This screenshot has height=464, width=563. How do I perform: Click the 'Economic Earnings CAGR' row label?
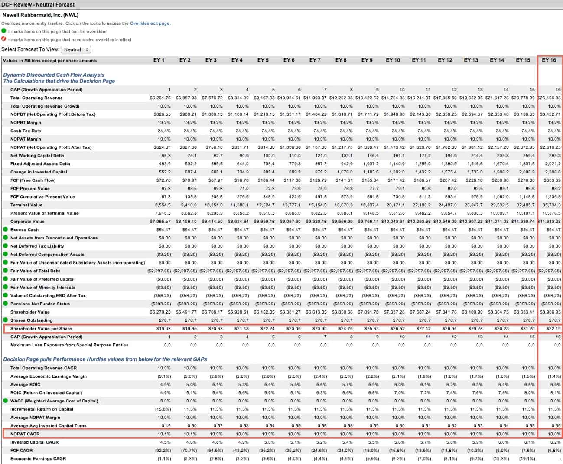click(38, 459)
